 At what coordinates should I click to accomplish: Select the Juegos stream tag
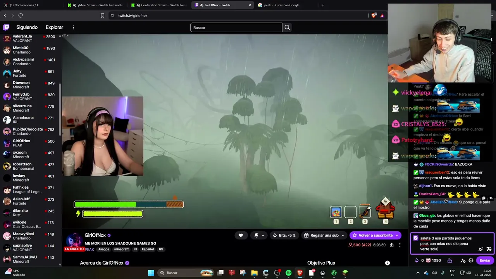click(x=103, y=249)
